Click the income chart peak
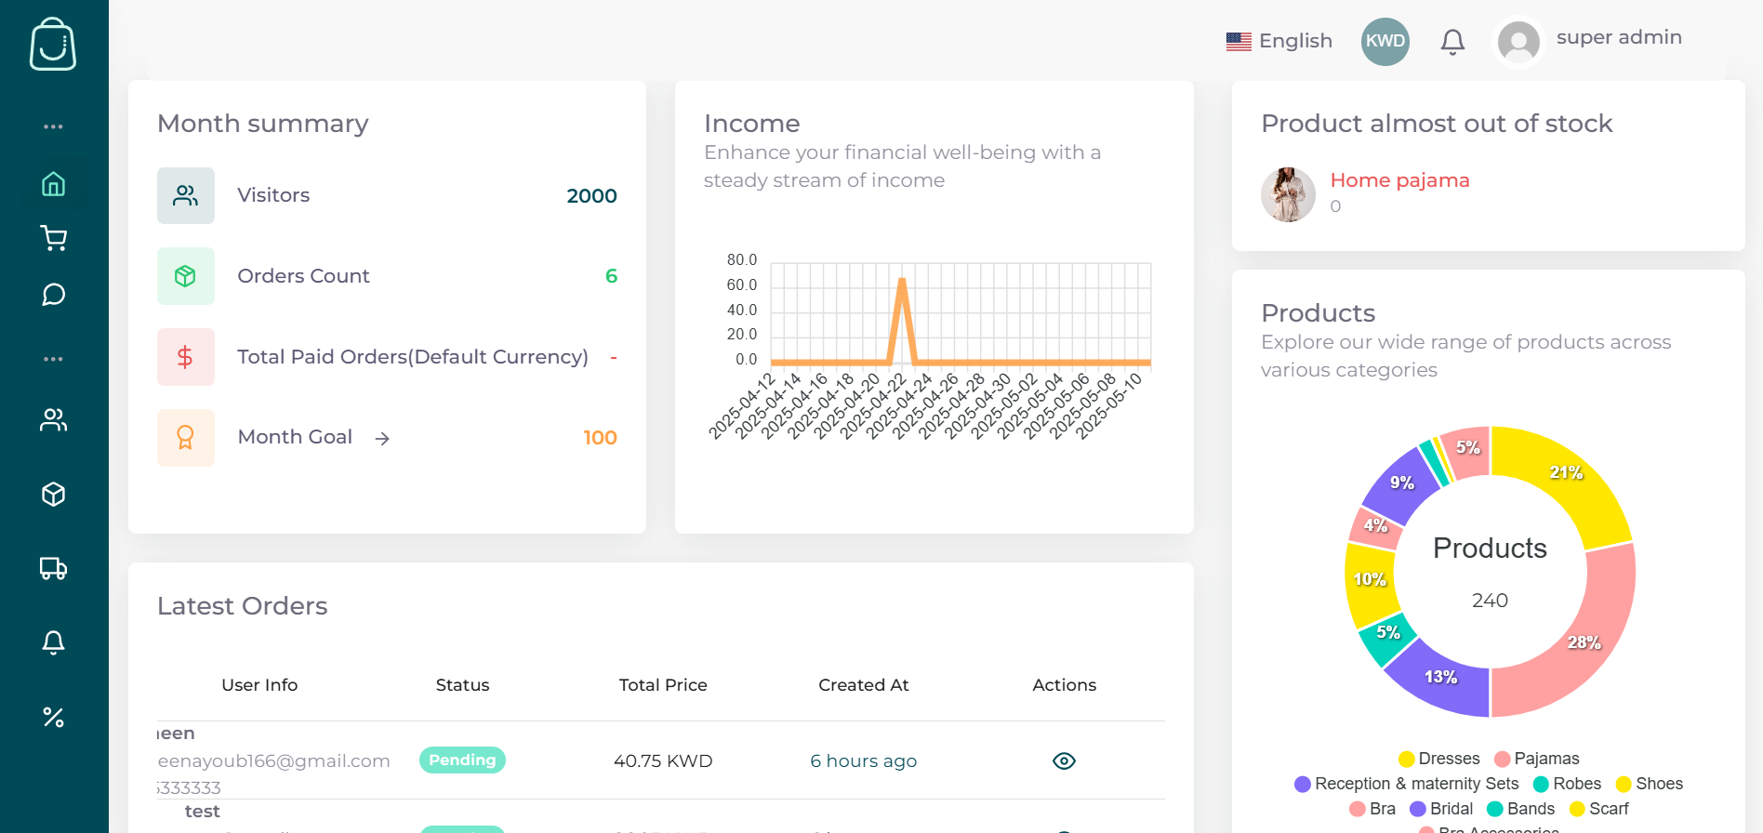 pos(902,280)
